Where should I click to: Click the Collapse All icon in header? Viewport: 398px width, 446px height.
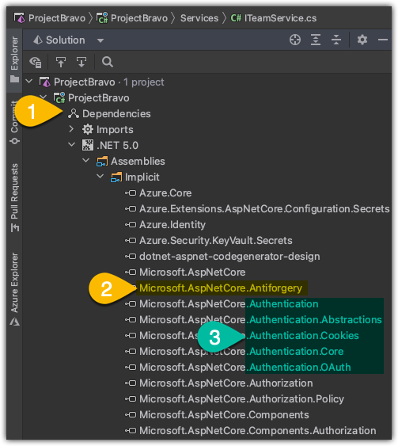pos(336,40)
